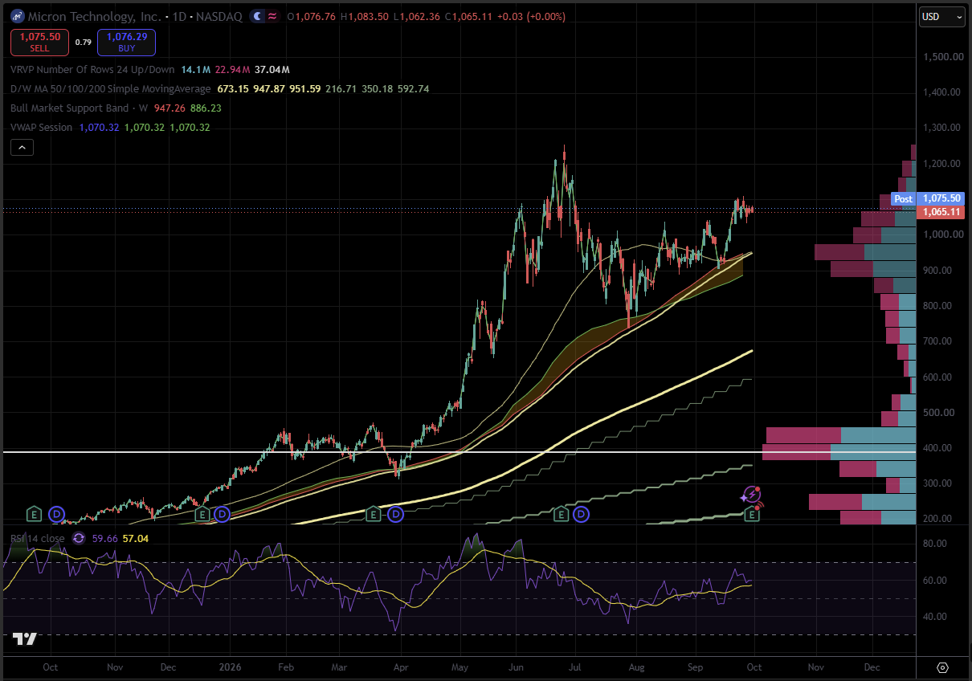Click the 0.79 spread value between Sell and Buy
Viewport: 972px width, 681px height.
point(84,42)
